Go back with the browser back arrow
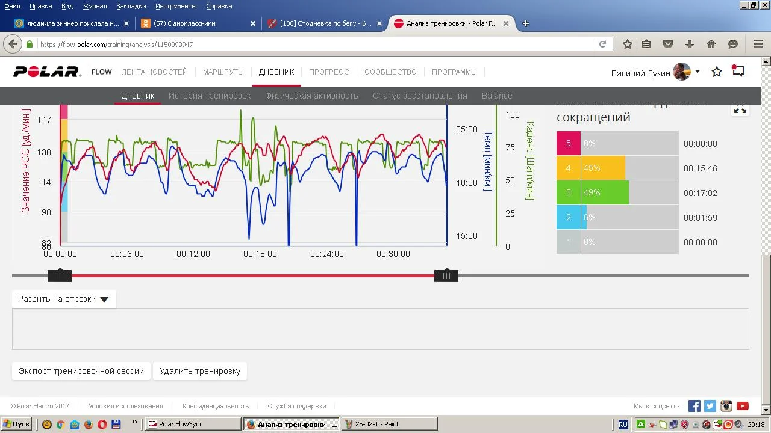The image size is (771, 433). (x=12, y=44)
